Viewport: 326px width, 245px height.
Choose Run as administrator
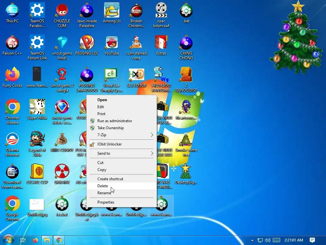pyautogui.click(x=122, y=121)
